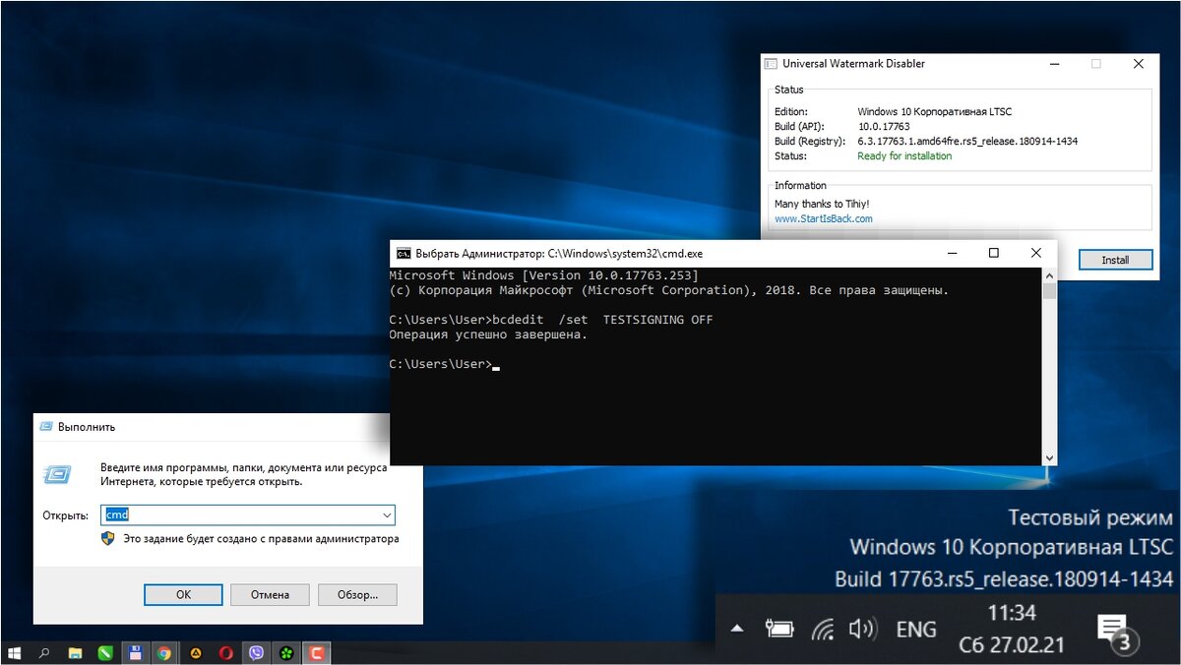Open the volume speaker tray icon

[x=862, y=630]
